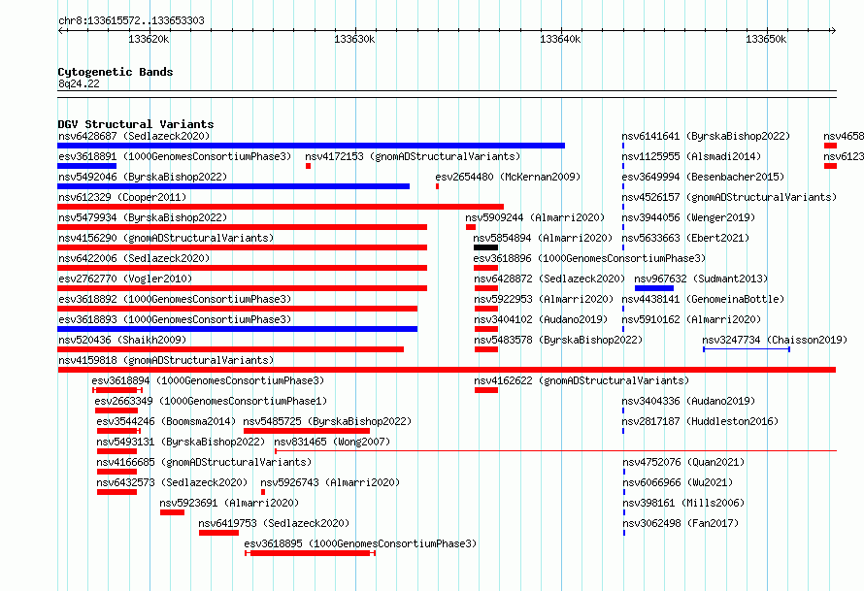Viewport: 864px width, 591px height.
Task: Select nsv5910162 (Almarri2020) variant
Action: [x=691, y=319]
